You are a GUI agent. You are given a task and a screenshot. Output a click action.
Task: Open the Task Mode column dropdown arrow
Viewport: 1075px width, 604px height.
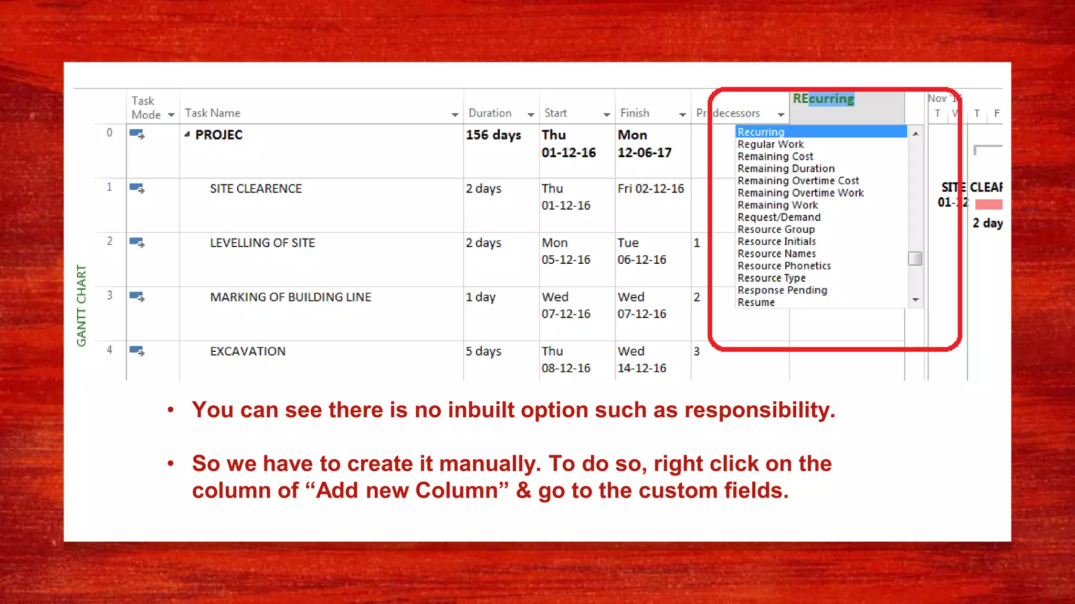[x=171, y=114]
